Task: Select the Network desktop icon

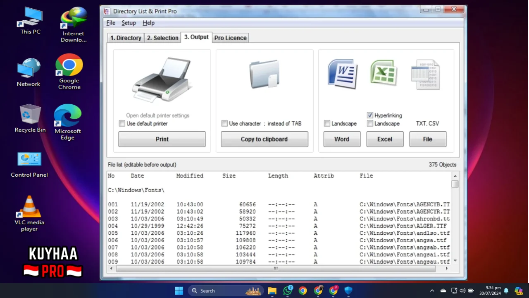Action: [29, 72]
